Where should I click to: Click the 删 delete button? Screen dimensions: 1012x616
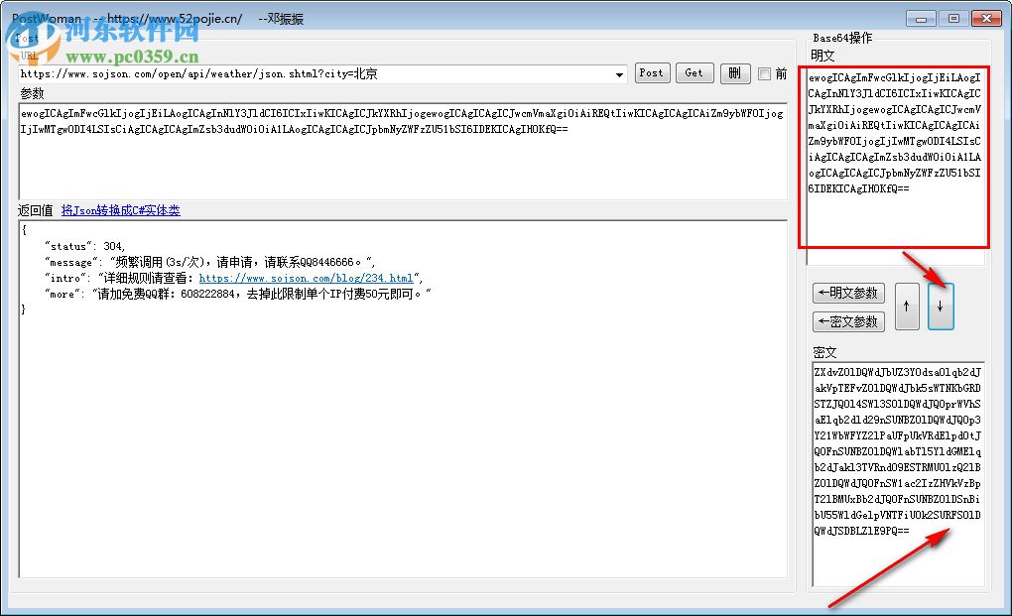[x=734, y=72]
